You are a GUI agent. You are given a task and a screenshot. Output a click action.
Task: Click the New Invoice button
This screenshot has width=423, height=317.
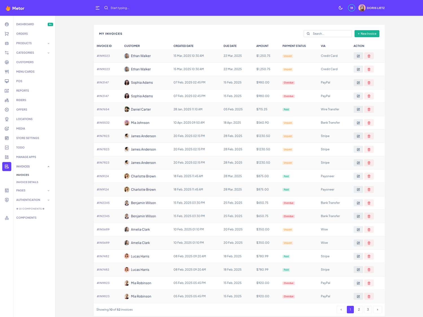pyautogui.click(x=367, y=34)
